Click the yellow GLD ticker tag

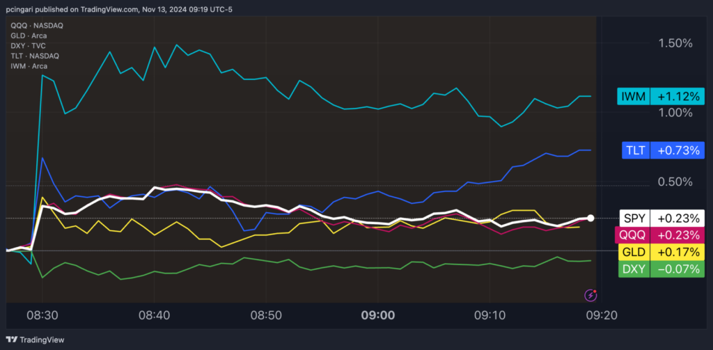[634, 252]
